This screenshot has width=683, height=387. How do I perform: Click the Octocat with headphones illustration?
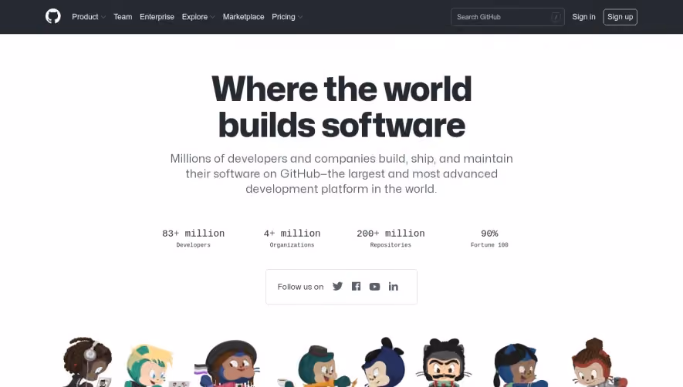87,362
